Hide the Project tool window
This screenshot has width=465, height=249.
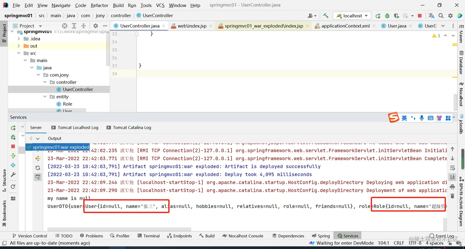click(x=105, y=26)
